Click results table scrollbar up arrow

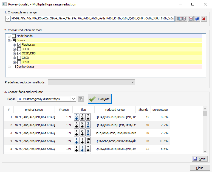[205, 109]
